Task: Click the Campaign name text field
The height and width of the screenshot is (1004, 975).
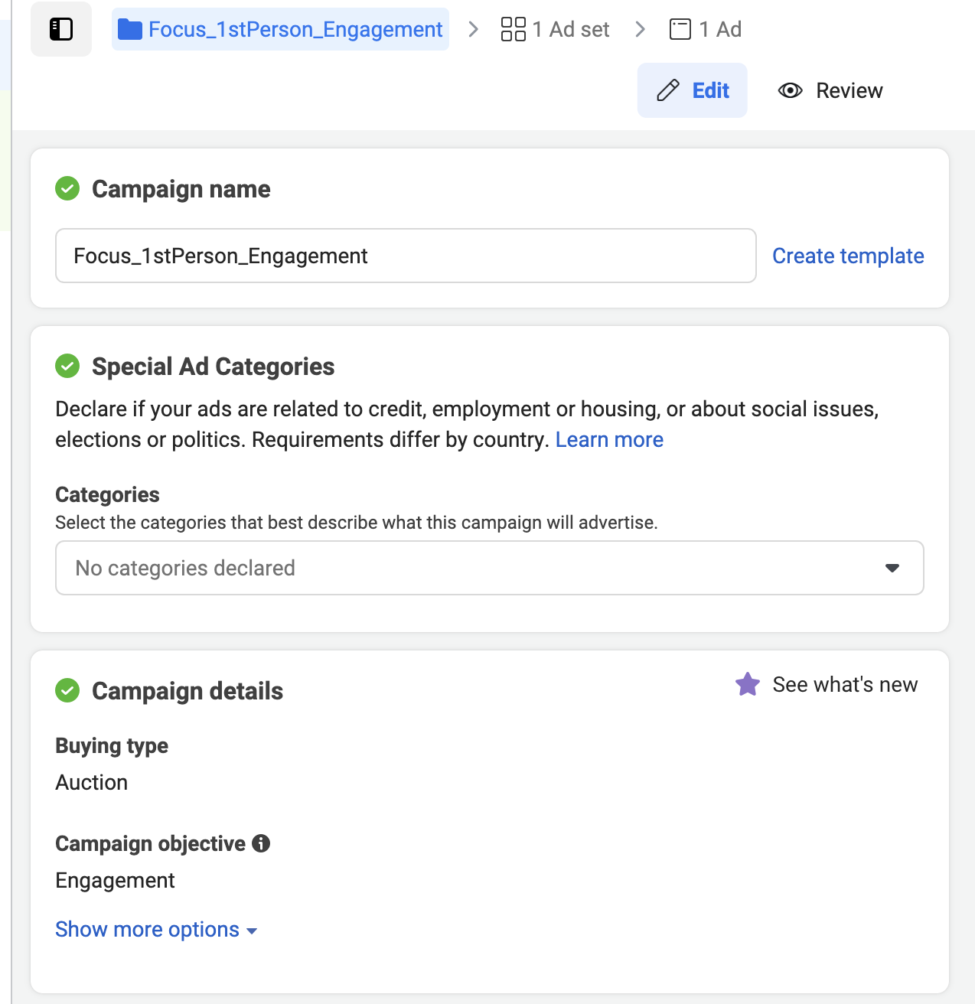Action: [406, 256]
